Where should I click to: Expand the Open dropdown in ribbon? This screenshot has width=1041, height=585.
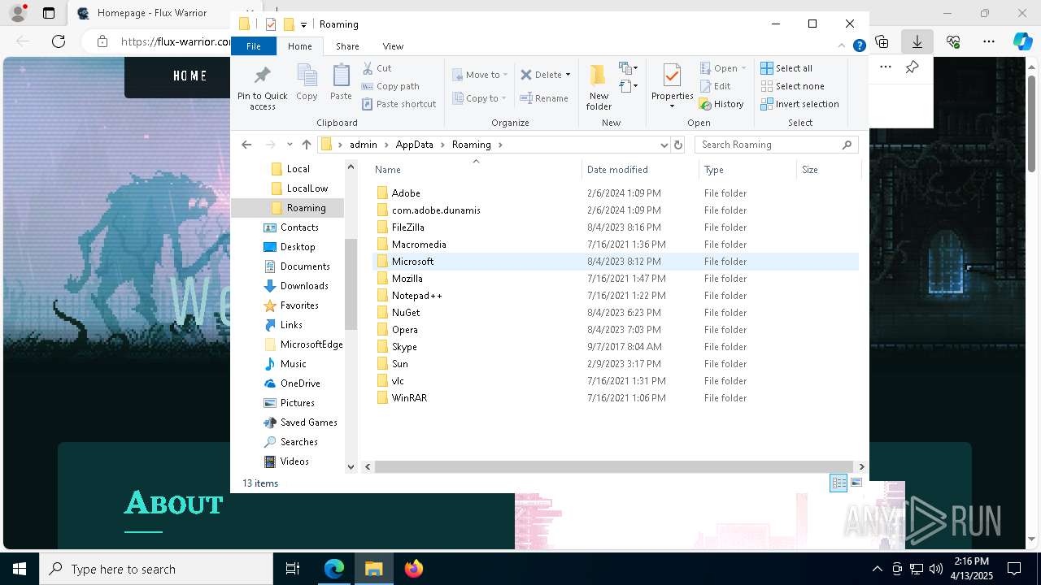743,68
